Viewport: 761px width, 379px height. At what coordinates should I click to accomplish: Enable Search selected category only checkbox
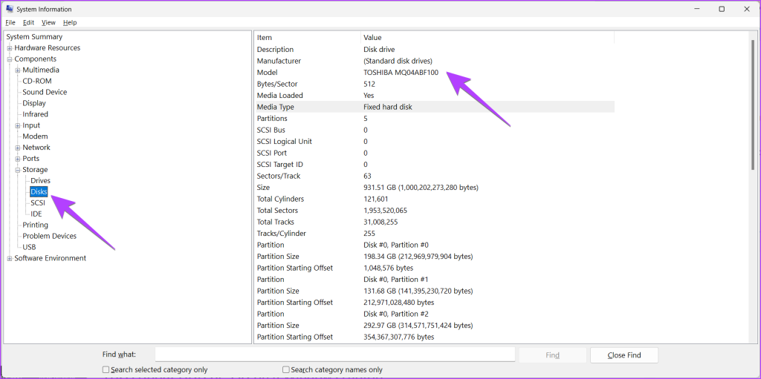click(106, 370)
